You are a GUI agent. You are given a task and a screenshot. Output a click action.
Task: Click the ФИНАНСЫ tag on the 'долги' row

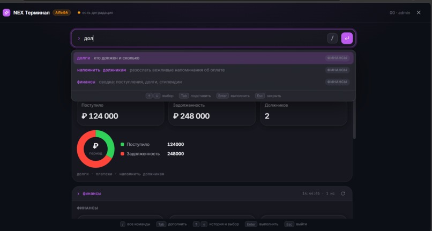pos(337,58)
